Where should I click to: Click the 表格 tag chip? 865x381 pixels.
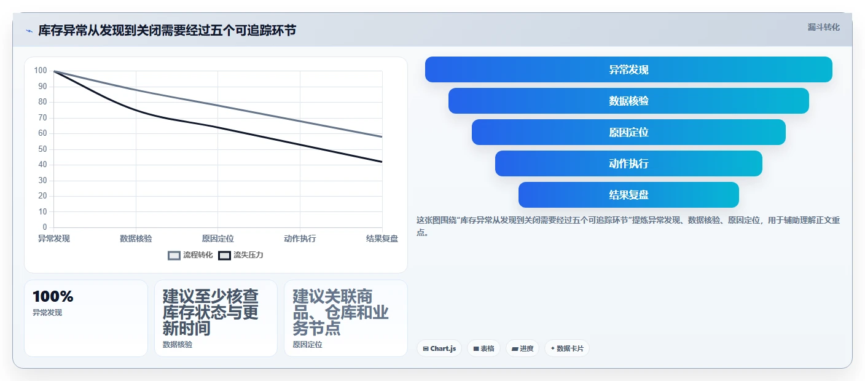pos(484,348)
